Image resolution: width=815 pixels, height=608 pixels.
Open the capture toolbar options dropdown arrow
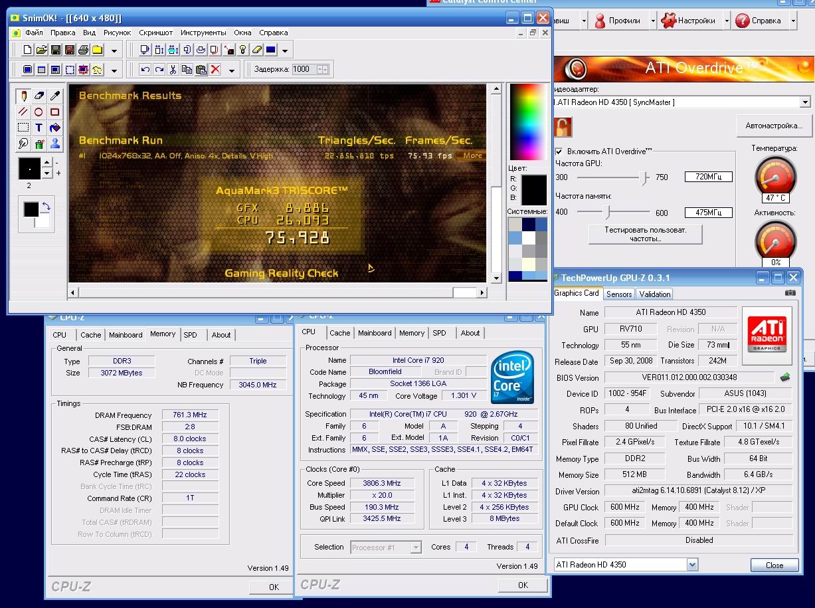pyautogui.click(x=114, y=70)
